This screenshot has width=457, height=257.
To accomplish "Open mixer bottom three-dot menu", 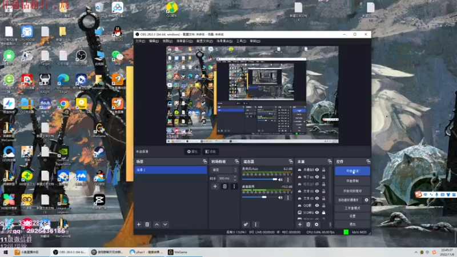I will click(x=255, y=224).
